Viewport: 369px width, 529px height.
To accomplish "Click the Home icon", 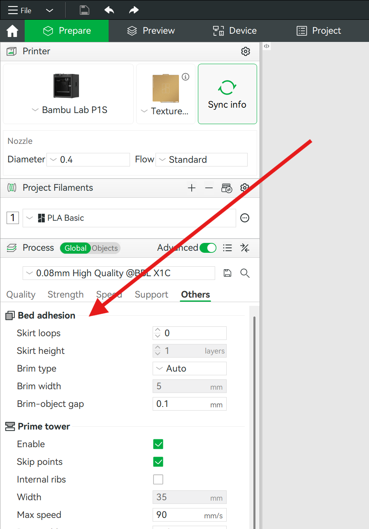I will pos(12,31).
